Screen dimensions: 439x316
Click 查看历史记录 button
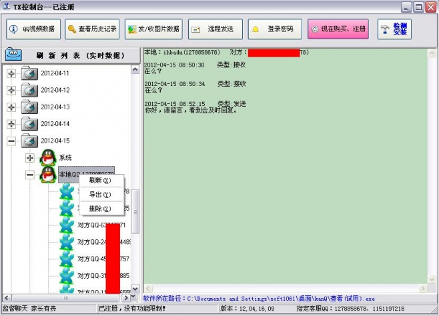pos(92,29)
